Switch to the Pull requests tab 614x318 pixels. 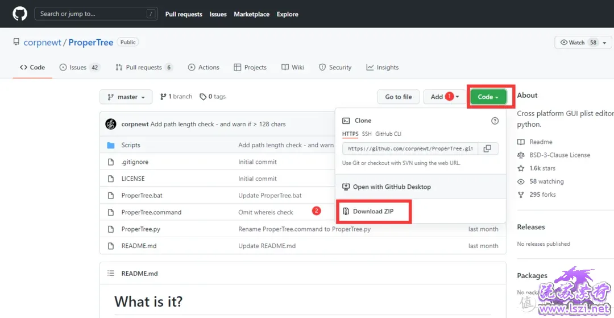(144, 67)
